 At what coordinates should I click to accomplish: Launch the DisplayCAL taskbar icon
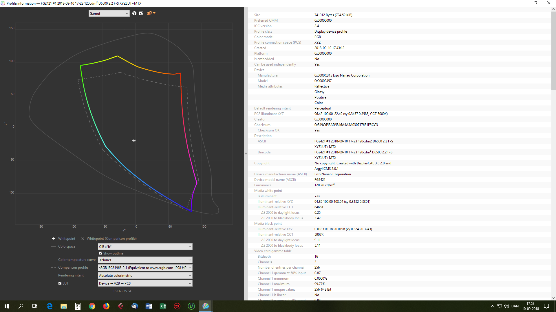click(x=206, y=306)
